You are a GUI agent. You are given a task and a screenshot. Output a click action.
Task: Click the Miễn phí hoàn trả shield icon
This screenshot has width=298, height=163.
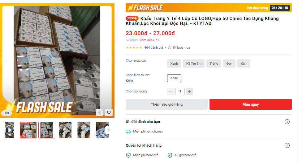[128, 155]
